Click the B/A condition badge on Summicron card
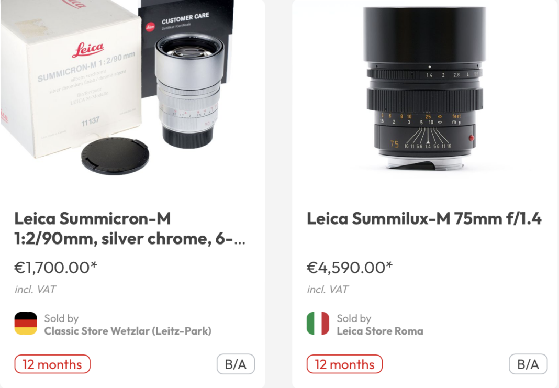 pos(236,364)
